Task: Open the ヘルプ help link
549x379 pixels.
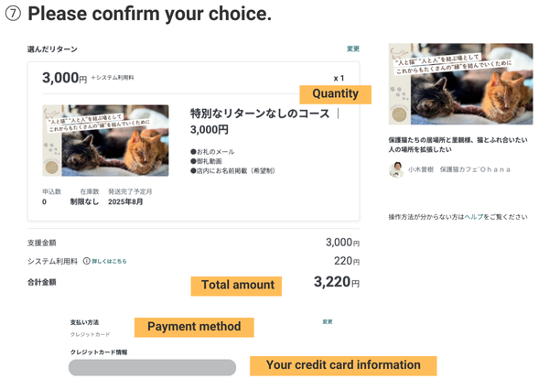Action: (474, 217)
